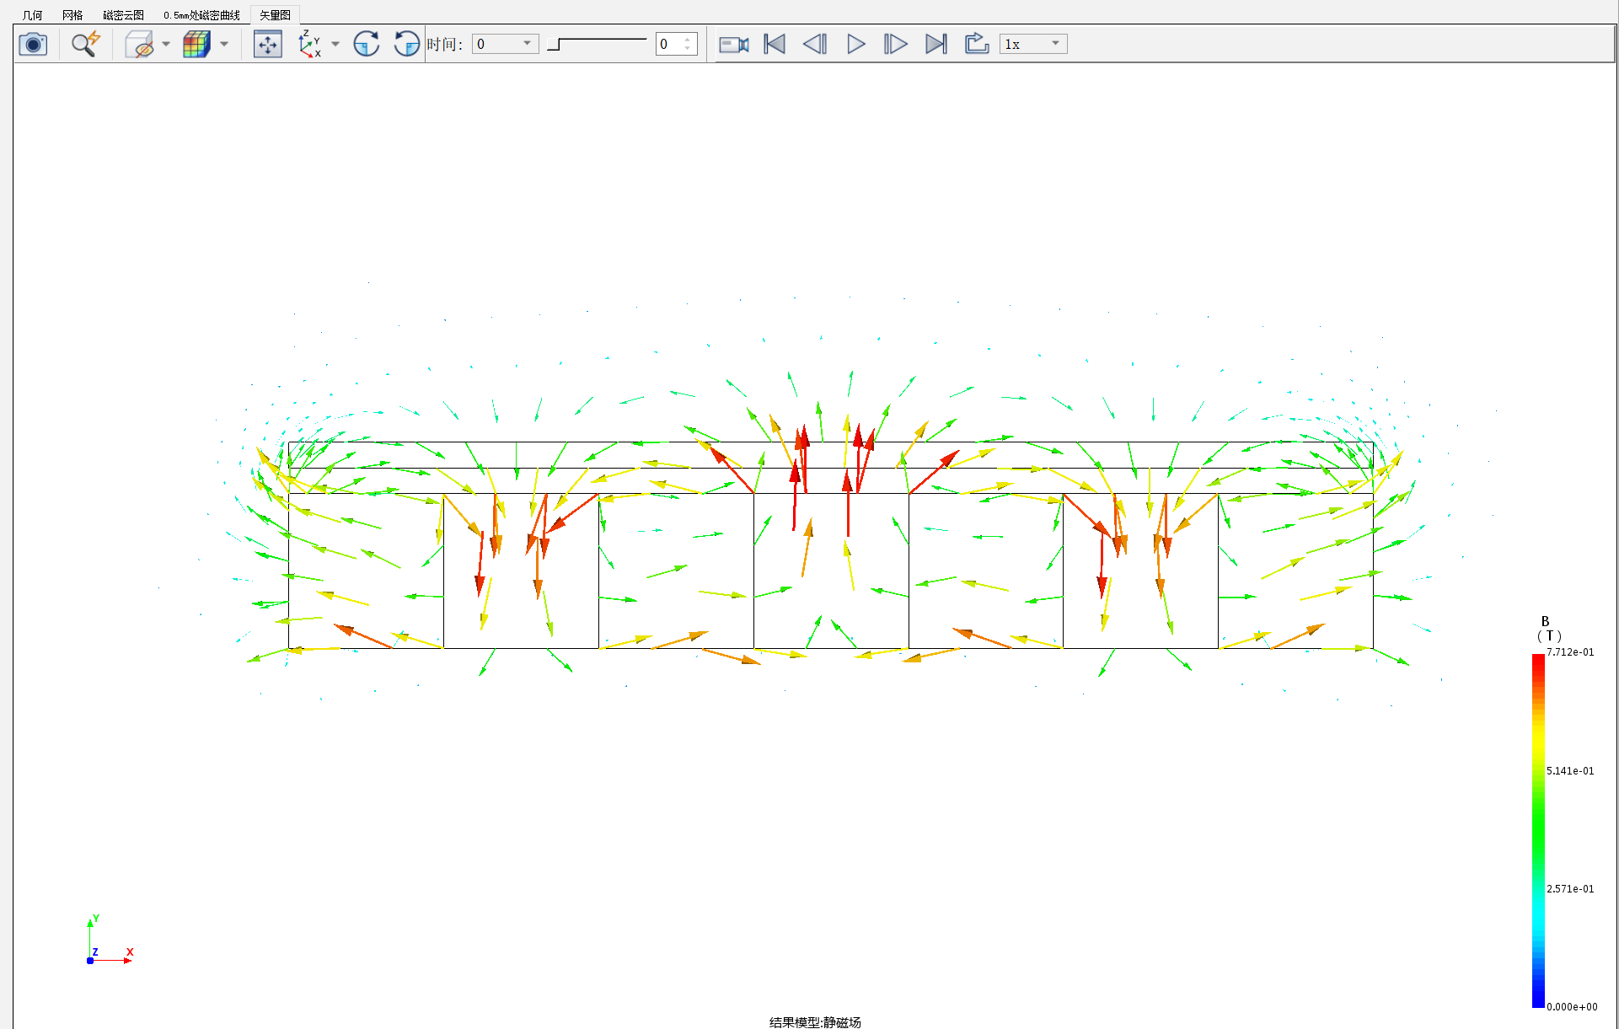Image resolution: width=1619 pixels, height=1029 pixels.
Task: Open the 时间 combo box
Action: click(x=505, y=44)
